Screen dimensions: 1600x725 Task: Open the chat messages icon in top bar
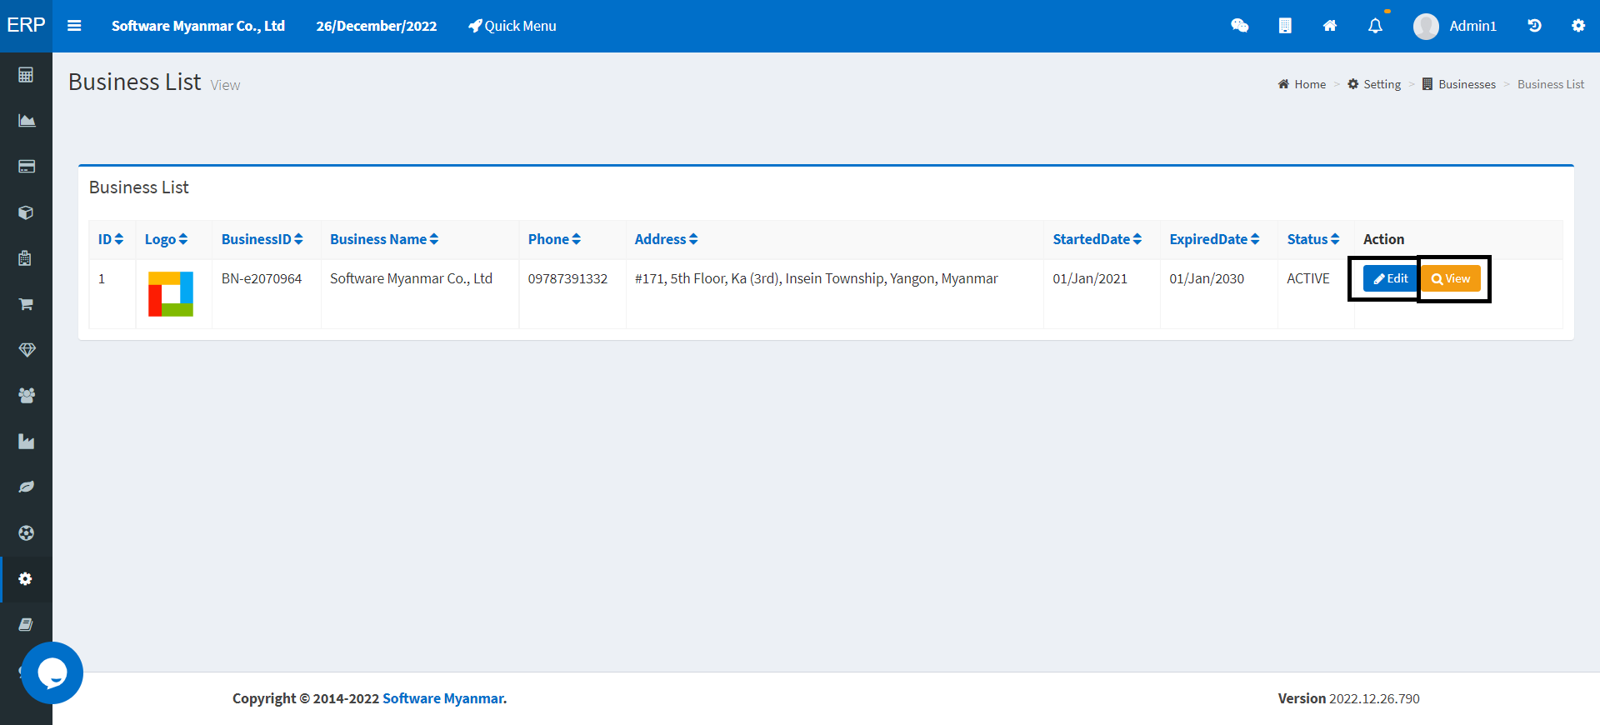1240,26
